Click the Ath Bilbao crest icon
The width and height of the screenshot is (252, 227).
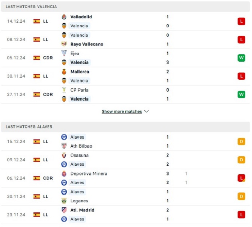pos(64,146)
